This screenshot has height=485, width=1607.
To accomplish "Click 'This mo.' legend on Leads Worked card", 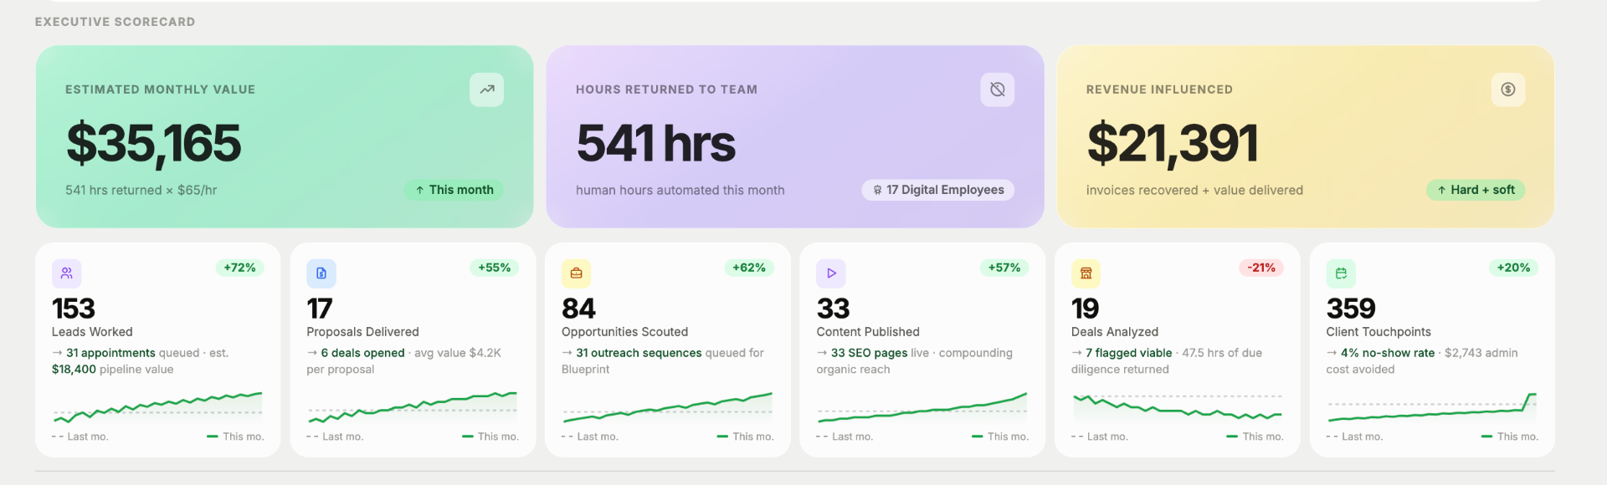I will click(235, 436).
